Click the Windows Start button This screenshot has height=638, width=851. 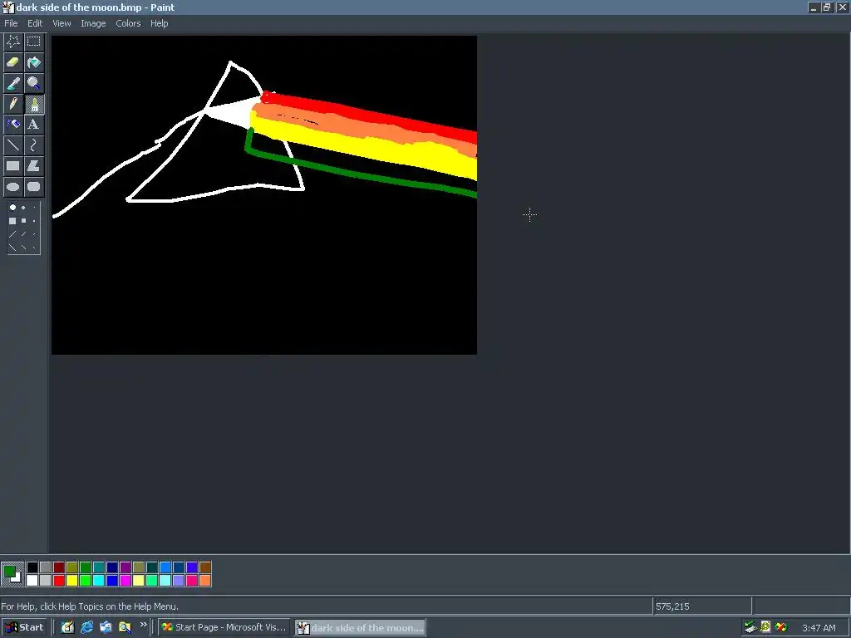pos(25,627)
